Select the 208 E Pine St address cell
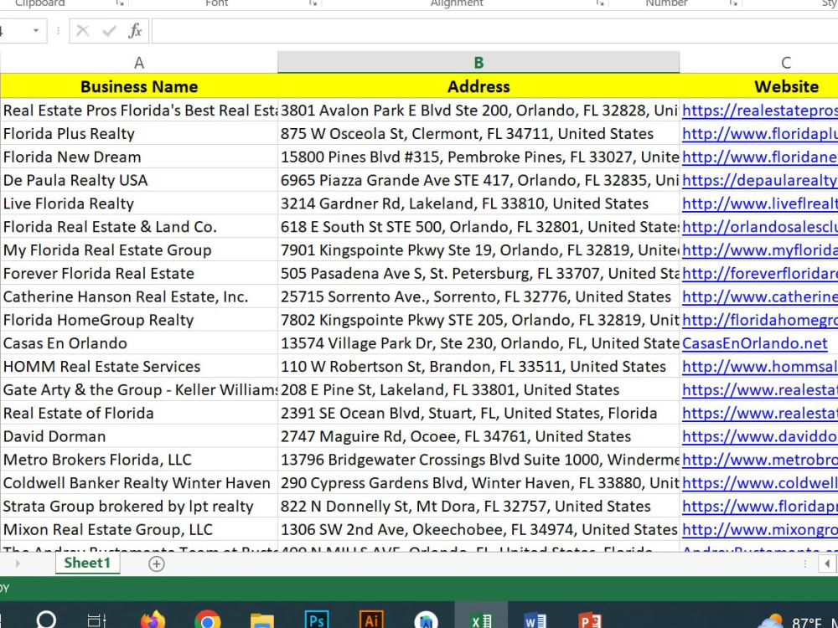The width and height of the screenshot is (838, 628). (478, 389)
